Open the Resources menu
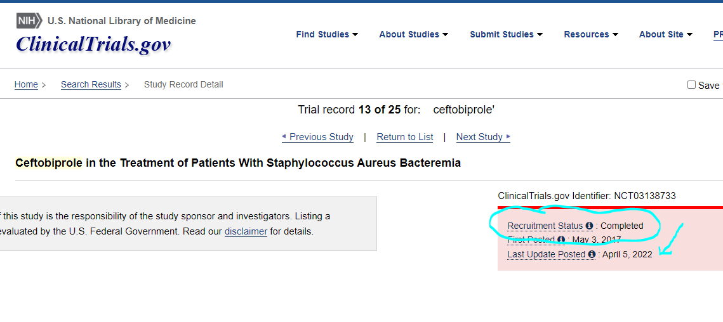 (x=590, y=34)
